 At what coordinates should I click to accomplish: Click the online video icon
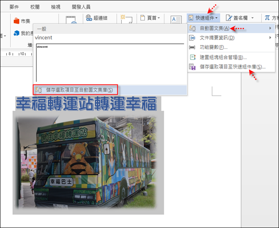[71, 20]
